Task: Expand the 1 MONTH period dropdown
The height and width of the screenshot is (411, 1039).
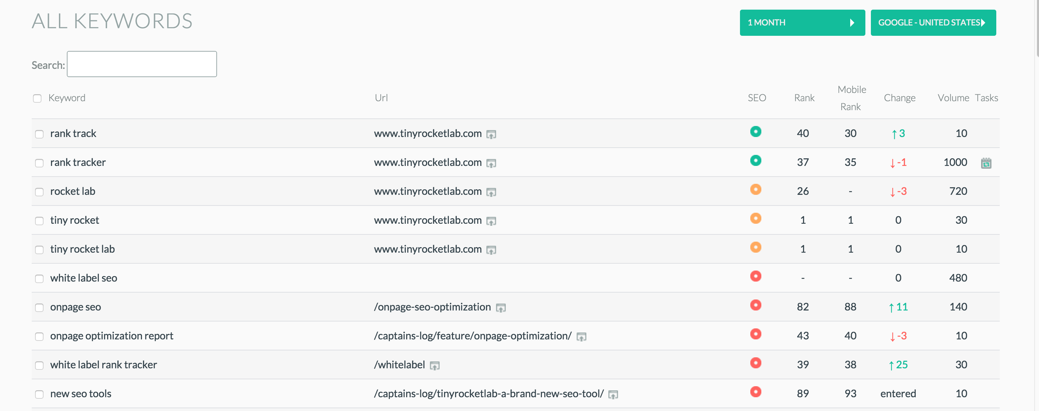Action: pos(802,23)
